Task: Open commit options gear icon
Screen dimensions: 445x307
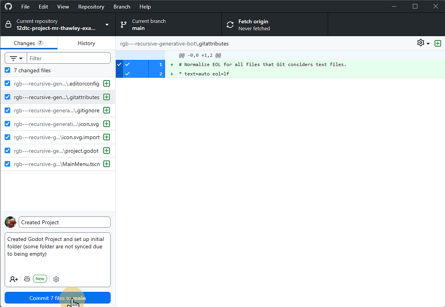Action: click(x=56, y=279)
